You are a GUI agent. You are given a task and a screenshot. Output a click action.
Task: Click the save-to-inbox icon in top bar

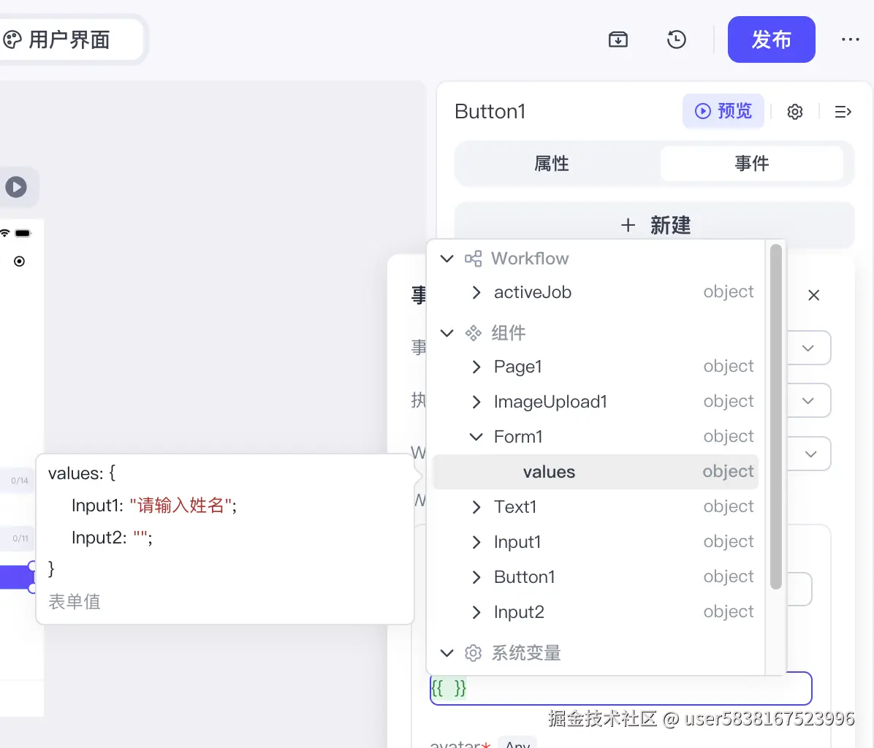coord(617,39)
